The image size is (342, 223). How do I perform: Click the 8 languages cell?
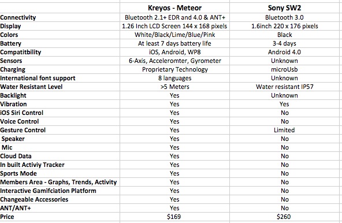174,78
